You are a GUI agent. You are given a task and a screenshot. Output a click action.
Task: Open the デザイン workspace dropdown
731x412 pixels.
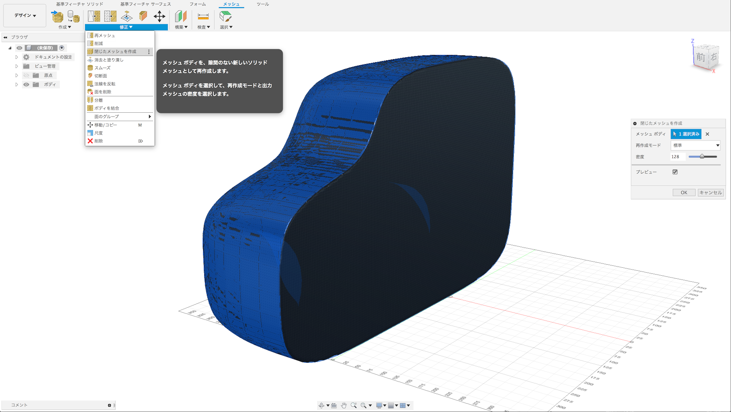25,15
